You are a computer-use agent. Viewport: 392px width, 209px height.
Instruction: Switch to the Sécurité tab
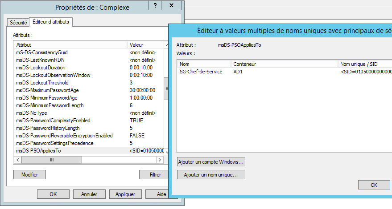(x=18, y=22)
